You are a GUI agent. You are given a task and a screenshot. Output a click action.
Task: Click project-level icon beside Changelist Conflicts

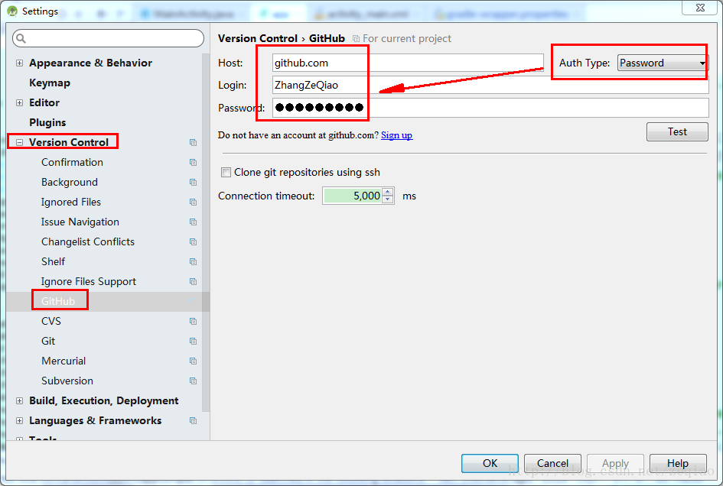point(194,241)
